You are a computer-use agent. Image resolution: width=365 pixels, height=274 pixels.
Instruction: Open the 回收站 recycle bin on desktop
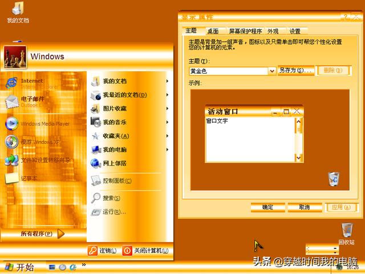pyautogui.click(x=347, y=233)
